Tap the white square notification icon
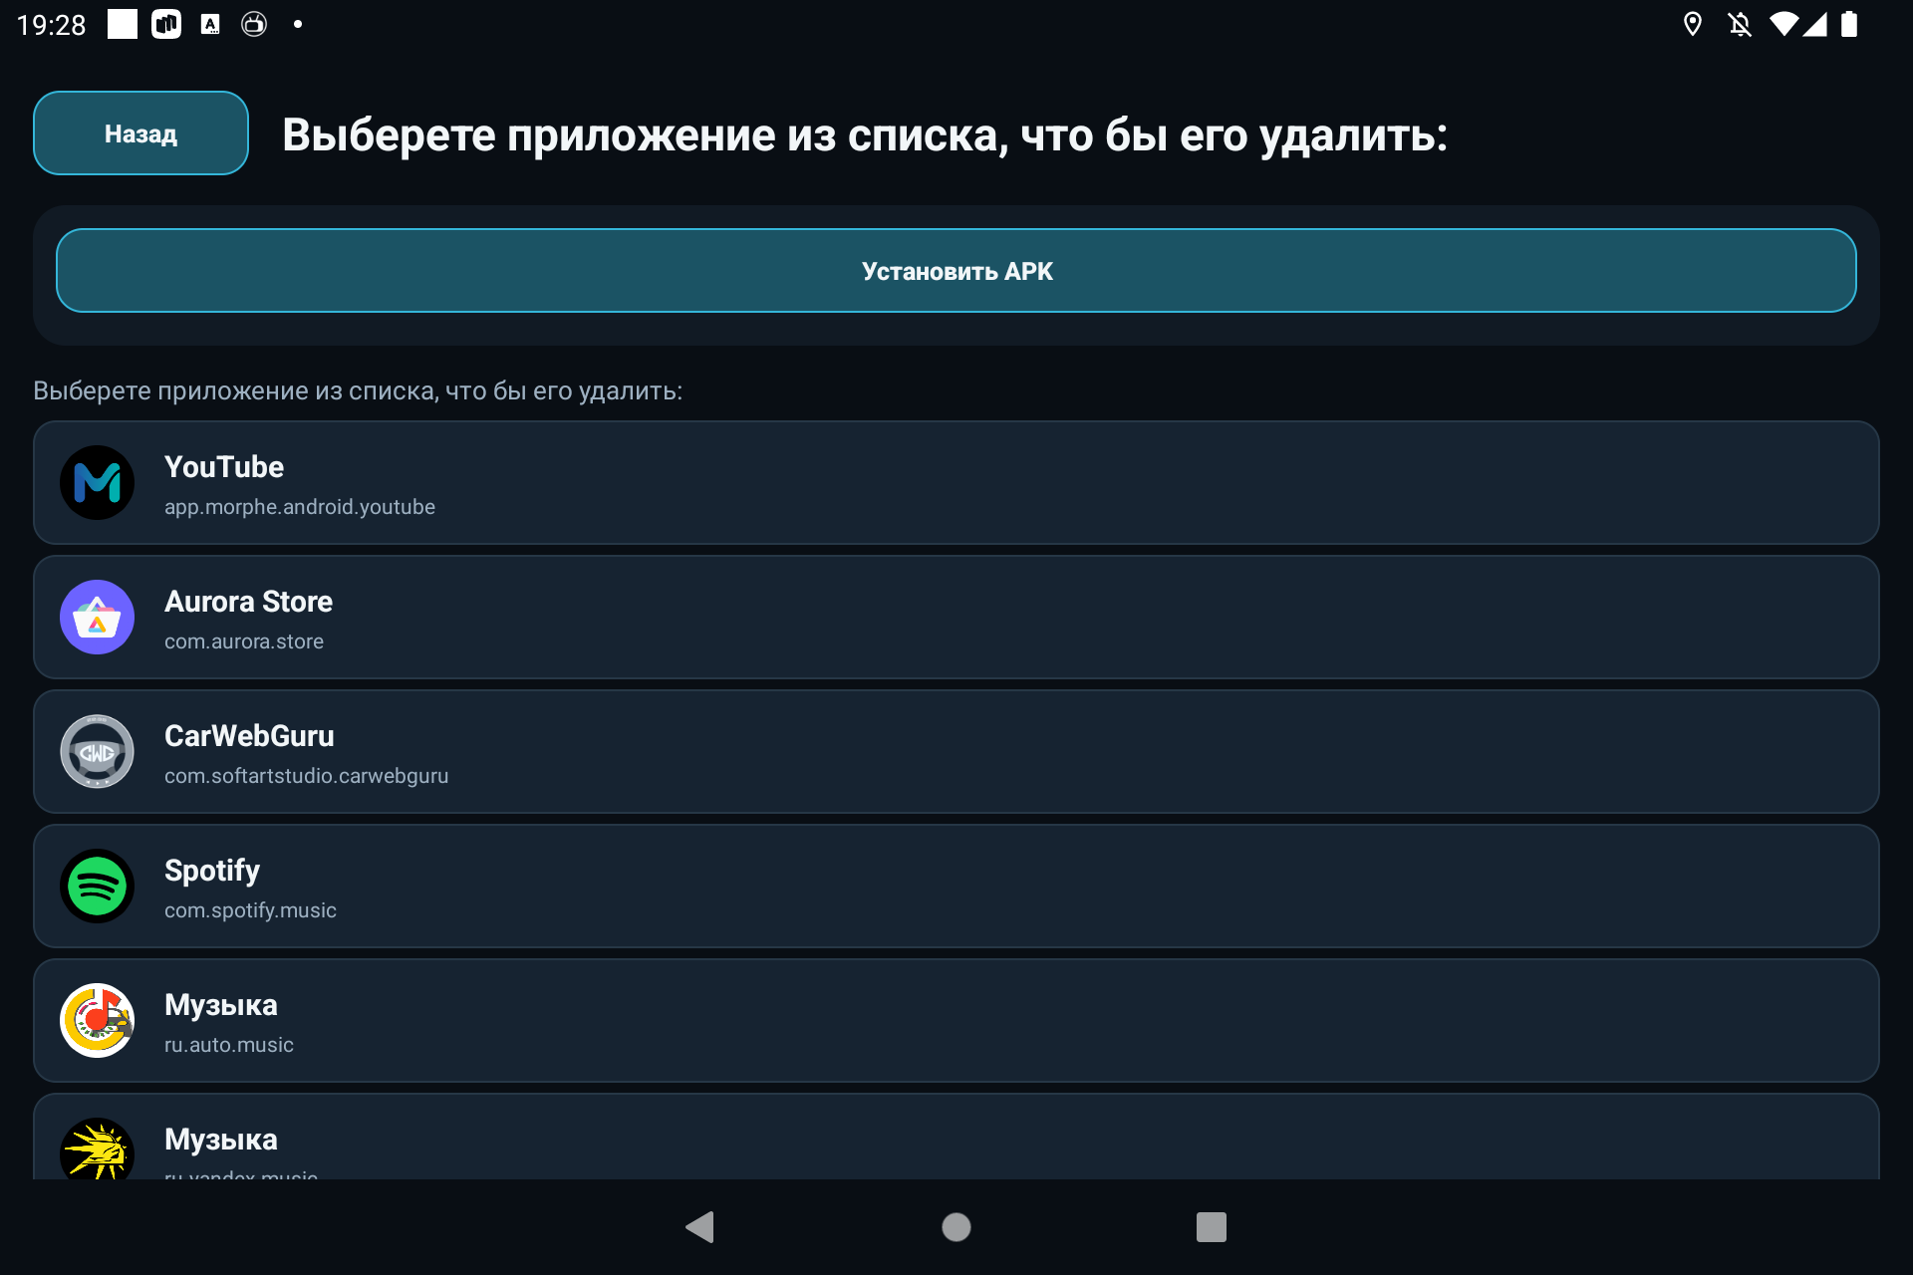1913x1275 pixels. click(123, 24)
